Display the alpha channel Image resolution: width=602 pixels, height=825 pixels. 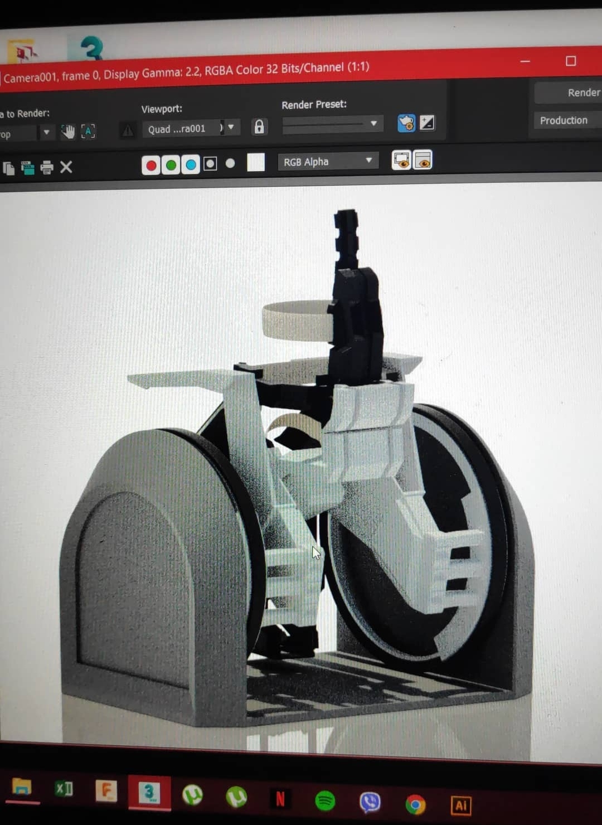tap(210, 164)
